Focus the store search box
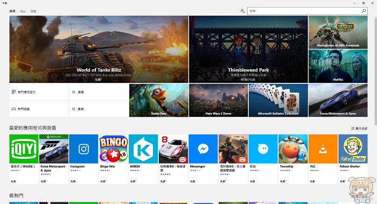The width and height of the screenshot is (377, 204). point(308,11)
